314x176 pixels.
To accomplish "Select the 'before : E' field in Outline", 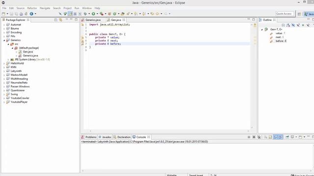I will 281,41.
